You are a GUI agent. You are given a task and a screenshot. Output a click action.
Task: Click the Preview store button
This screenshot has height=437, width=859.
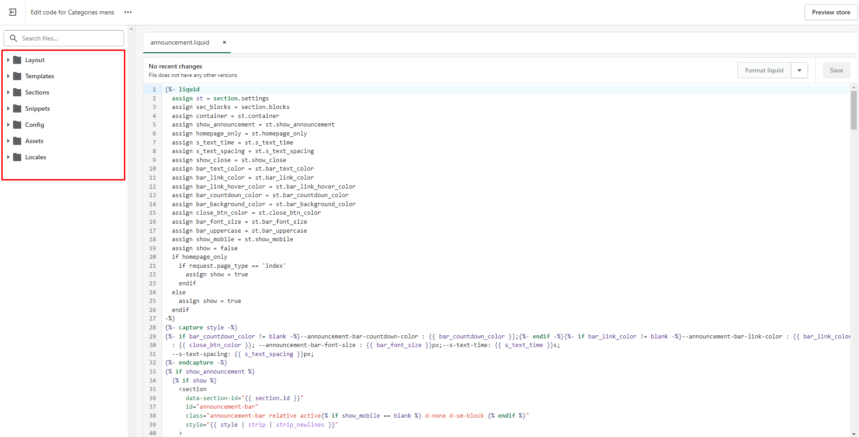coord(831,12)
